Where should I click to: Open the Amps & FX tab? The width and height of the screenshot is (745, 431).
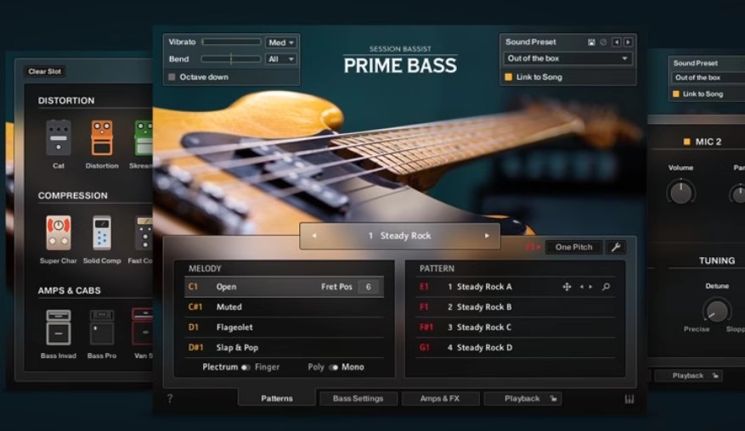(439, 398)
